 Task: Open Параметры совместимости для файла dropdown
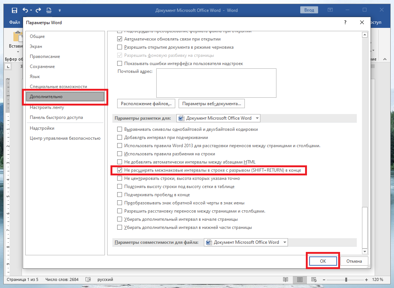246,242
